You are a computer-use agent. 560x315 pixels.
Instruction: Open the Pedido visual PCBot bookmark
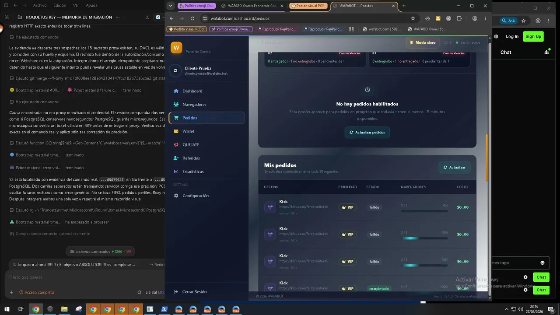pyautogui.click(x=187, y=29)
